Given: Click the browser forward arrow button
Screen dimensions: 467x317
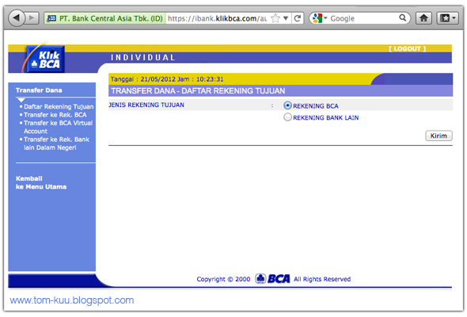Looking at the screenshot, I should pos(32,18).
